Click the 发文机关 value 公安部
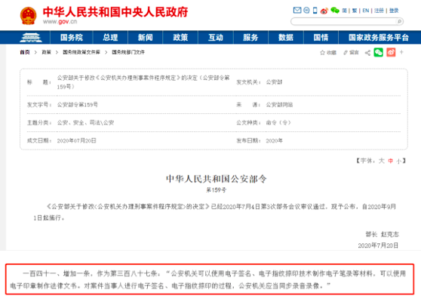421x299 pixels. (274, 82)
